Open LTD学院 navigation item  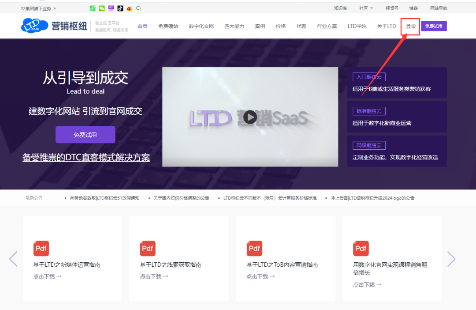pos(357,26)
